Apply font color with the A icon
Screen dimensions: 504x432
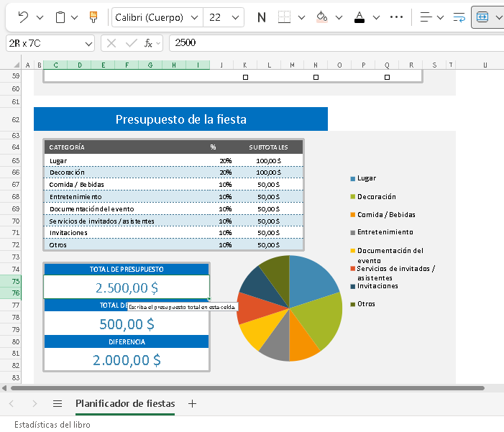(x=359, y=17)
